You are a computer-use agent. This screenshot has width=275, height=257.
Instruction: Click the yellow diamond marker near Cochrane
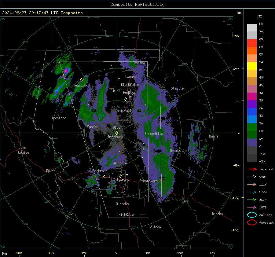click(x=105, y=177)
